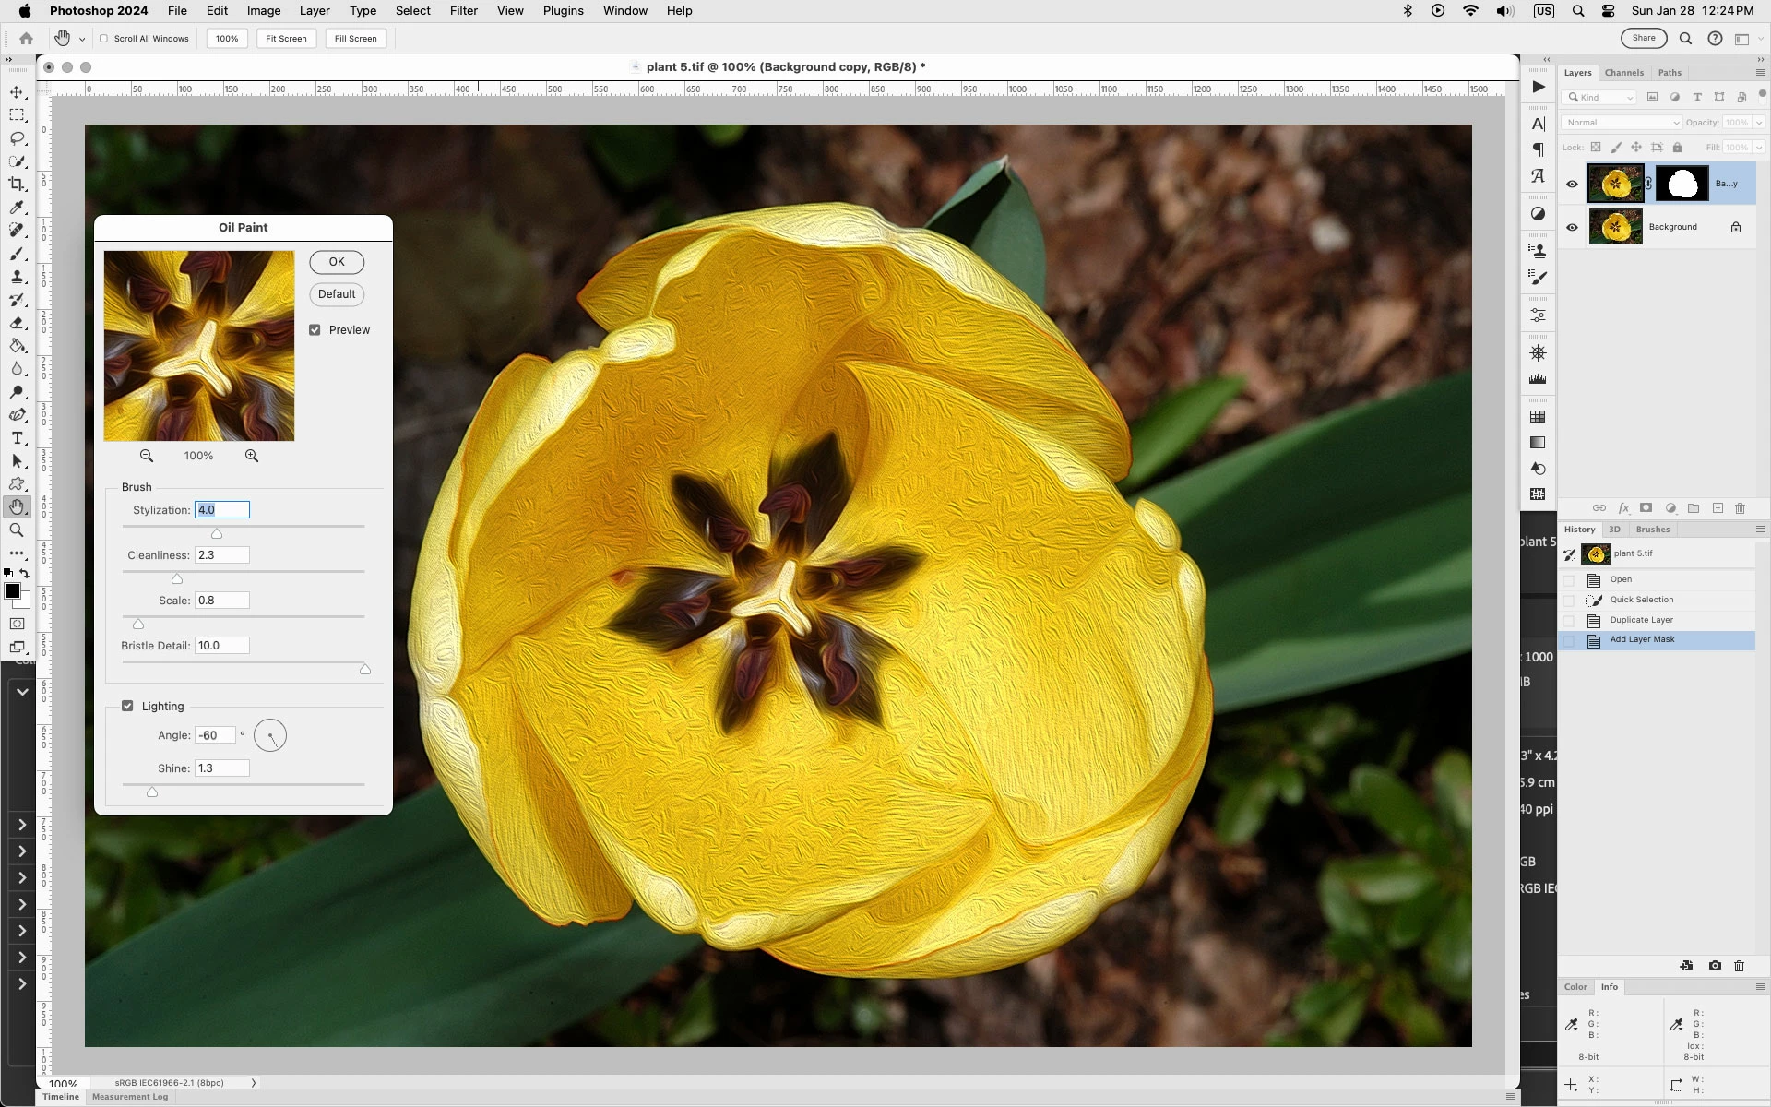This screenshot has width=1771, height=1107.
Task: Click zoom in magnifier under Oil Paint preview
Action: tap(252, 456)
